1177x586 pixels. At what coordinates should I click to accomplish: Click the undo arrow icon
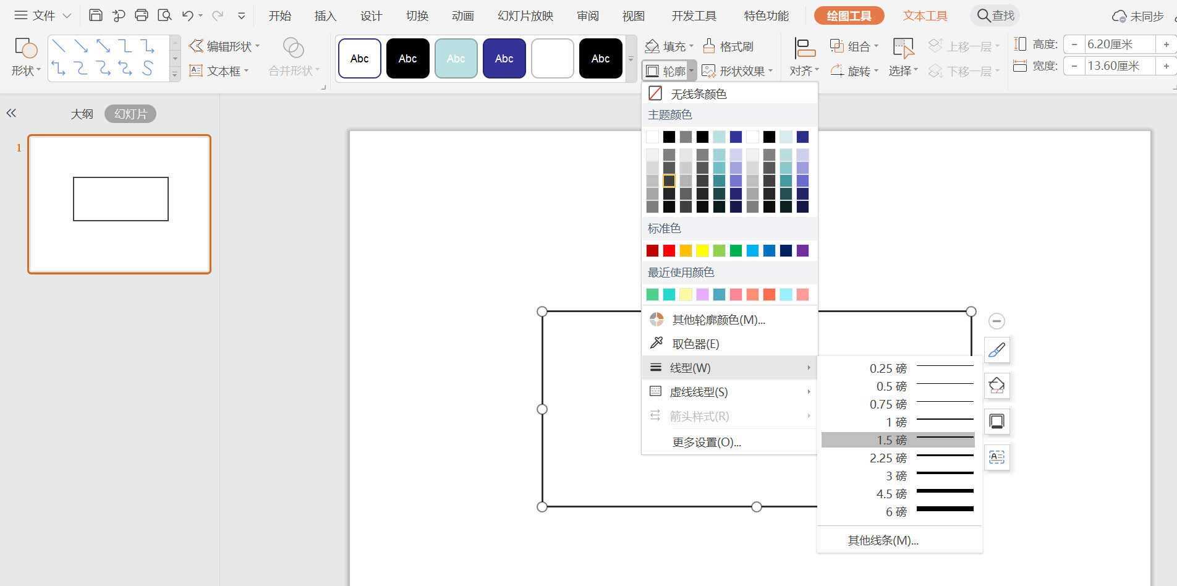click(188, 15)
